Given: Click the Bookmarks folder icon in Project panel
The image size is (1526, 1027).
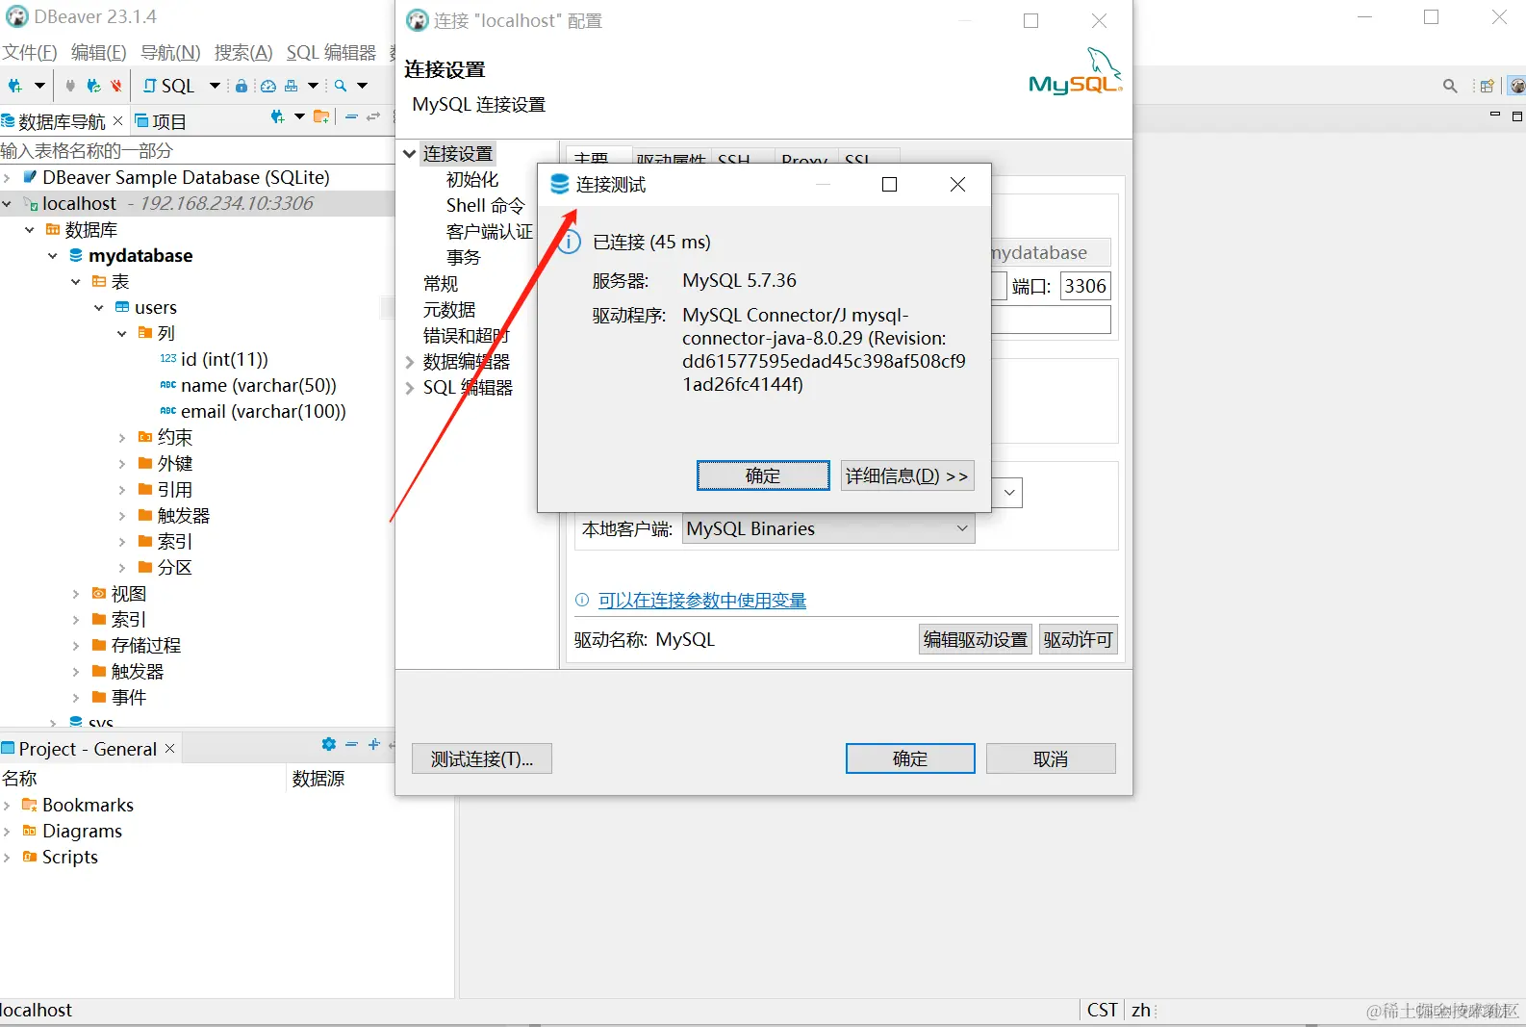Looking at the screenshot, I should pyautogui.click(x=30, y=805).
